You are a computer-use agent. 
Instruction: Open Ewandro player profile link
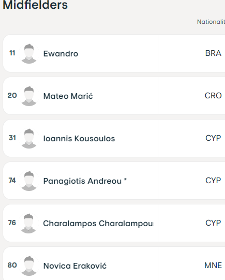[61, 54]
